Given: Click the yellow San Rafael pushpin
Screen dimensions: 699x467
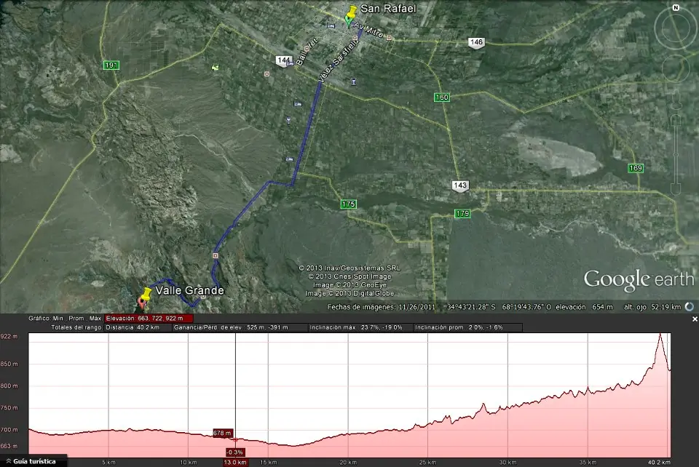Looking at the screenshot, I should pos(352,11).
